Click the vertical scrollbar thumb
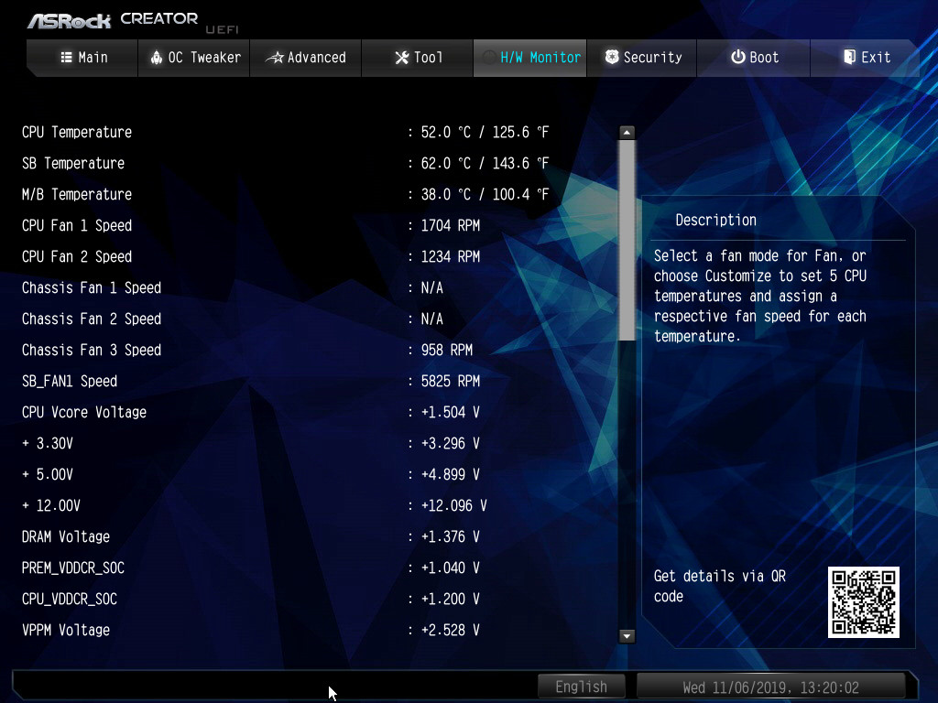938x703 pixels. [627, 238]
